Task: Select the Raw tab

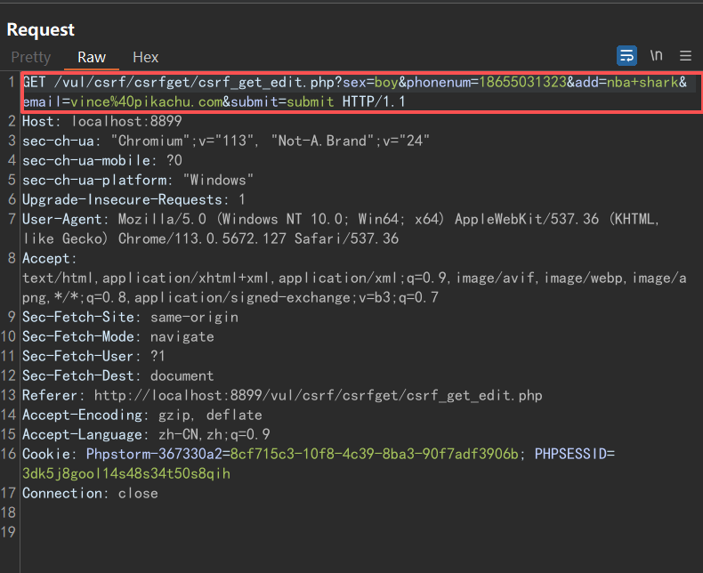Action: pyautogui.click(x=92, y=57)
